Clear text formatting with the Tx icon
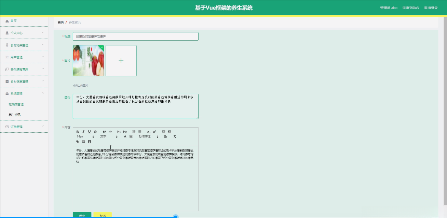447x218 pixels. click(x=174, y=137)
